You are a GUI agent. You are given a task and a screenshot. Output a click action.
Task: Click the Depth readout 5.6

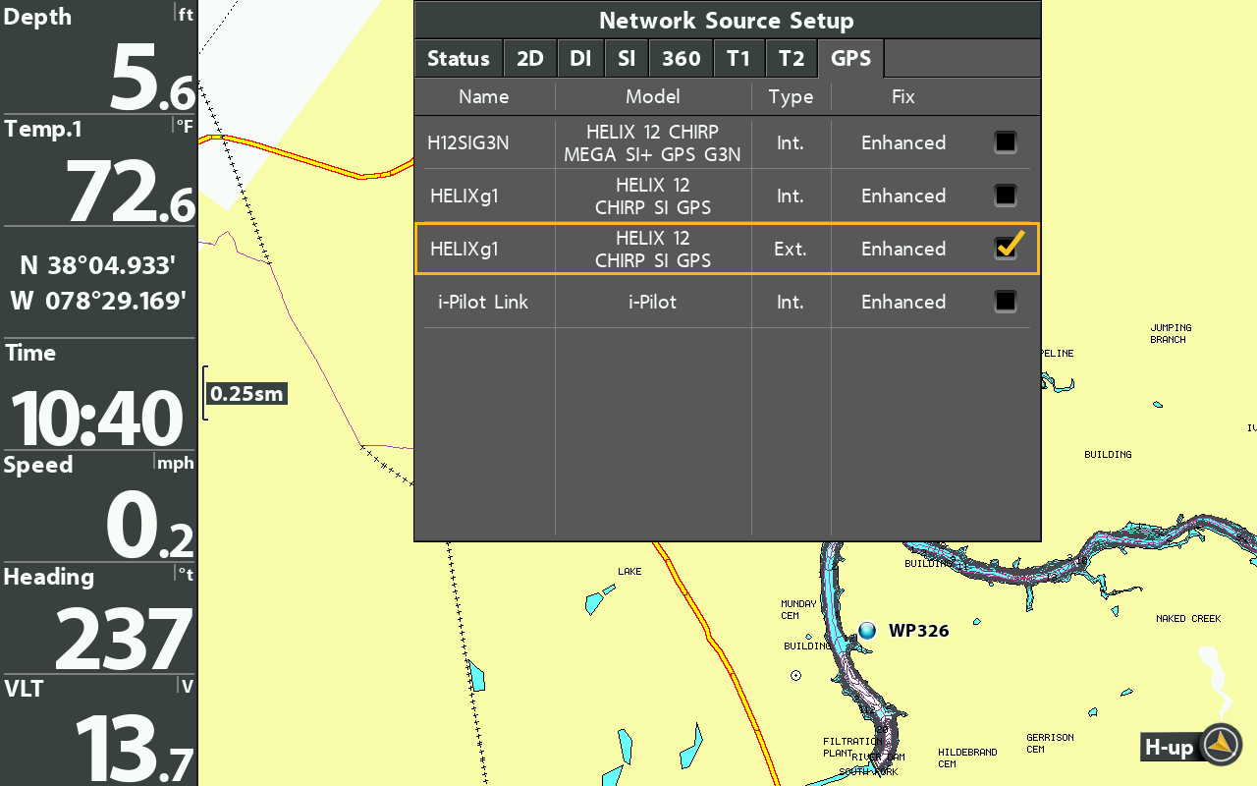(x=151, y=76)
